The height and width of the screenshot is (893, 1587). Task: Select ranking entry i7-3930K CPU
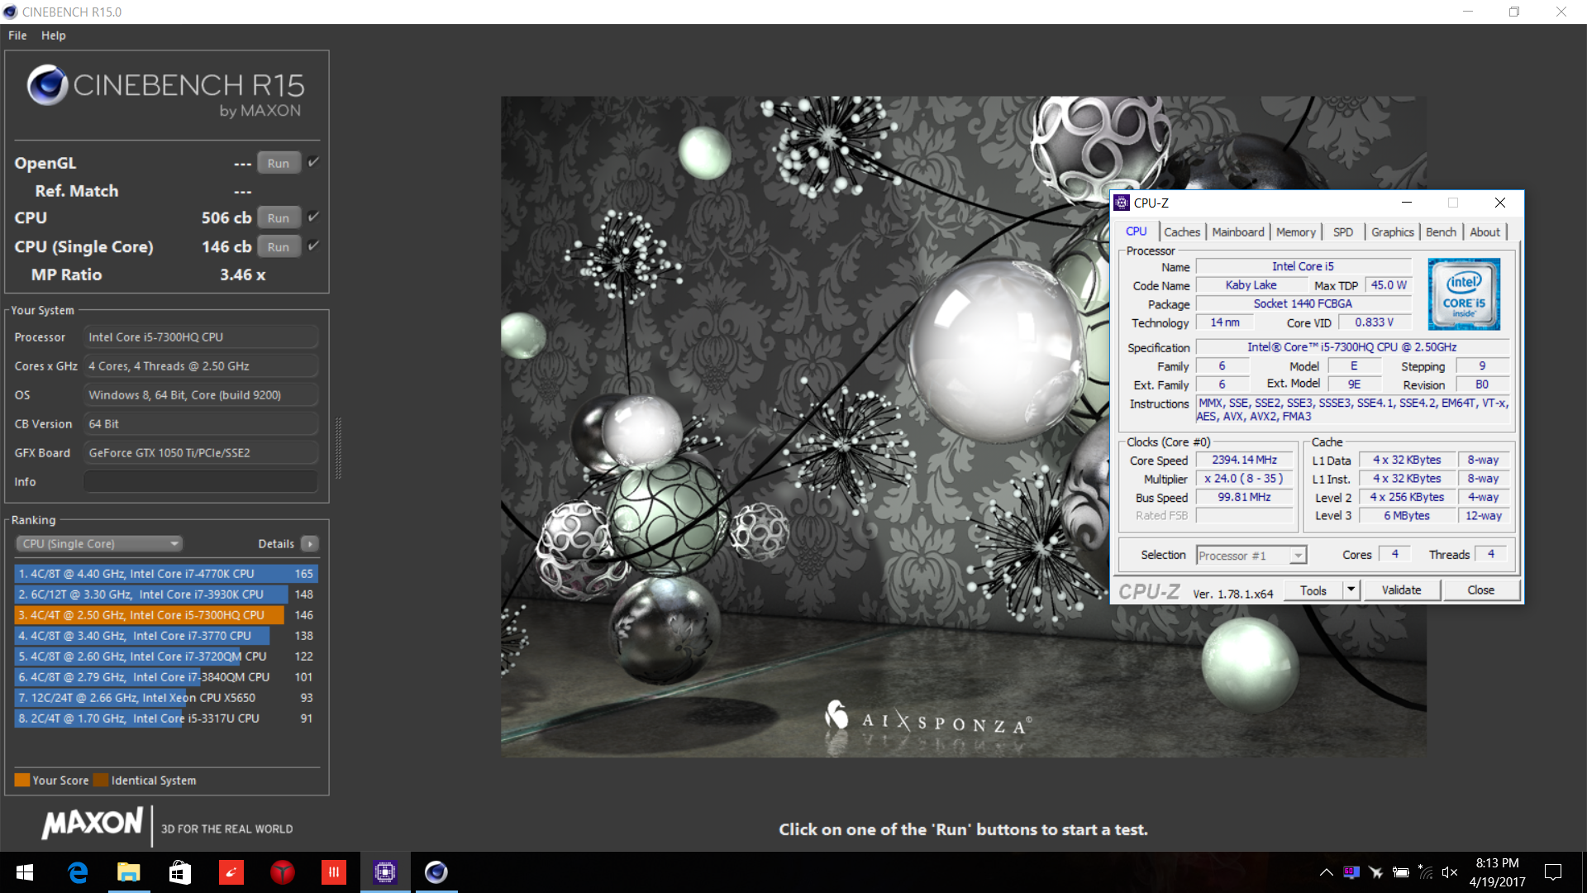(166, 594)
